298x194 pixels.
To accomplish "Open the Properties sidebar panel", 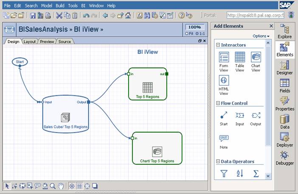I will pos(285,103).
